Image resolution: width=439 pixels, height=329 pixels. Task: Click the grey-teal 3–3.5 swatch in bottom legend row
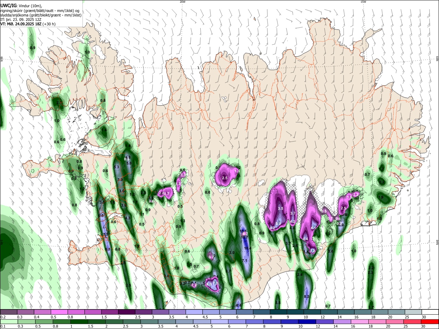coord(149,321)
